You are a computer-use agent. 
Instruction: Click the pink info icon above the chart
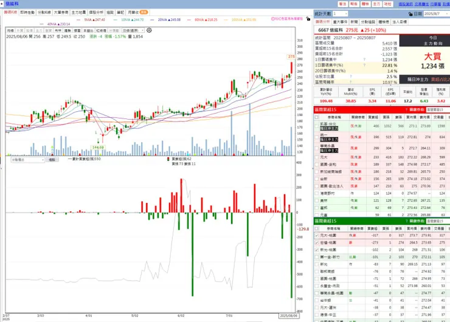pos(272,19)
